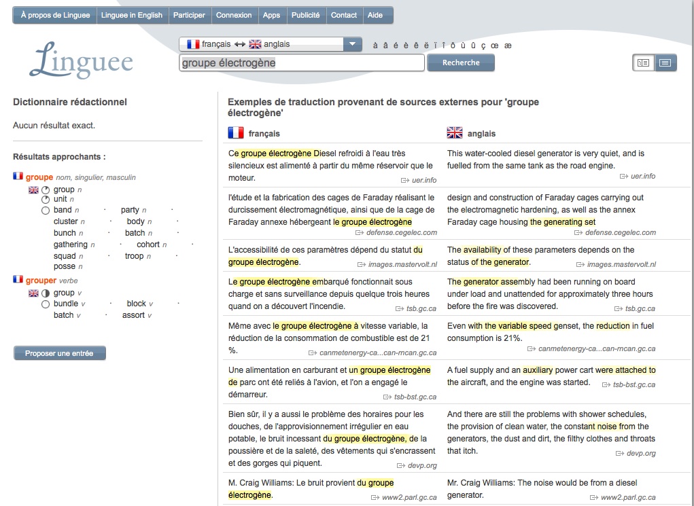This screenshot has width=694, height=506.
Task: Open the français–anglais language dropdown
Action: coord(351,44)
